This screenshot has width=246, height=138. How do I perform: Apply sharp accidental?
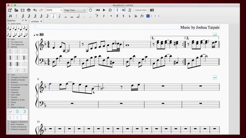point(117,16)
